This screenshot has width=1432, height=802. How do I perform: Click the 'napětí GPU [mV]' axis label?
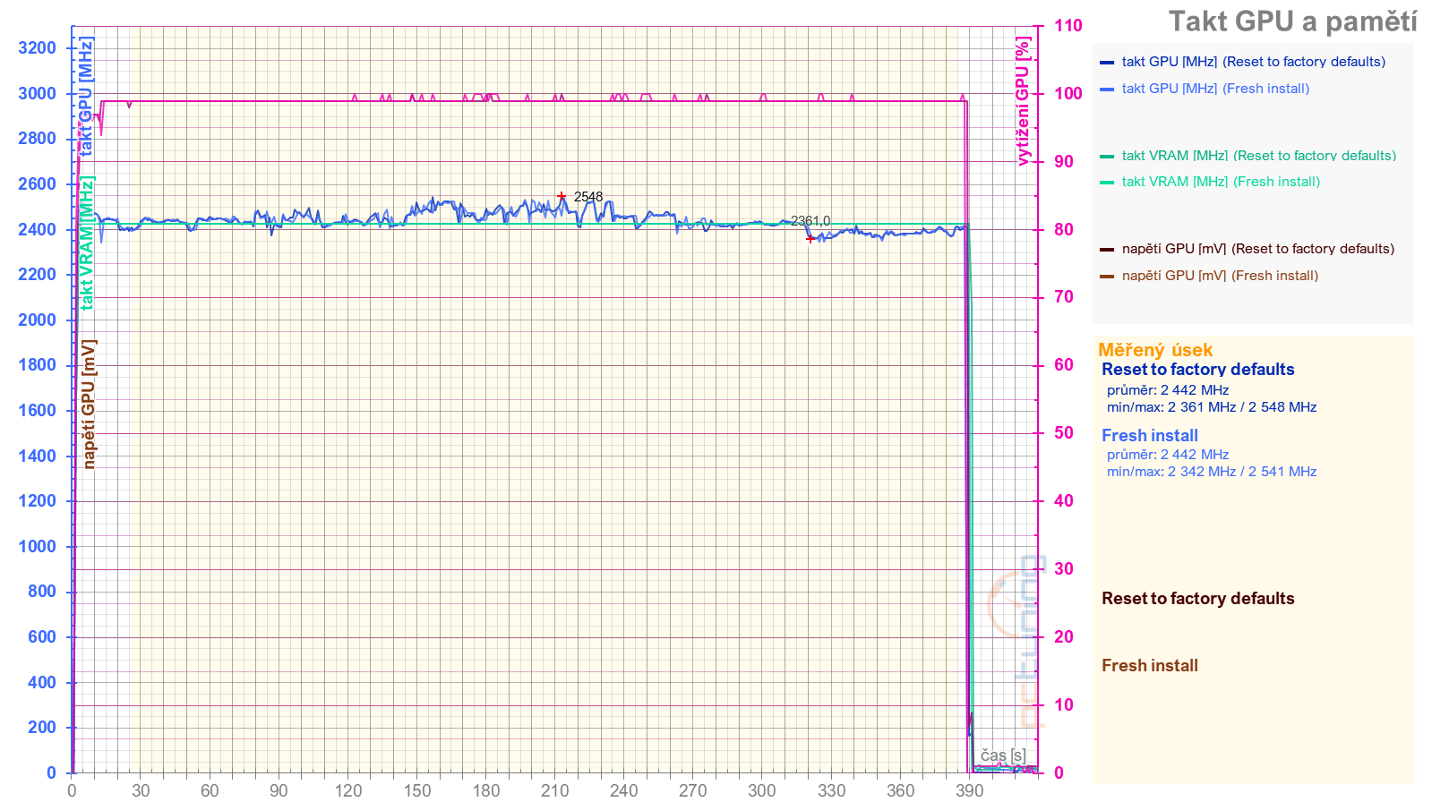pos(89,404)
